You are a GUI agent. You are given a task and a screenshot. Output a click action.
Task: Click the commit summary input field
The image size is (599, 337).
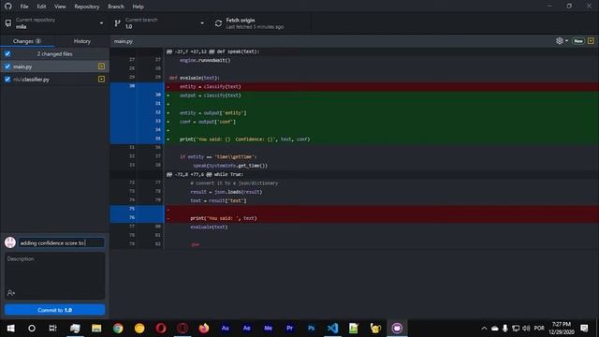(x=62, y=242)
